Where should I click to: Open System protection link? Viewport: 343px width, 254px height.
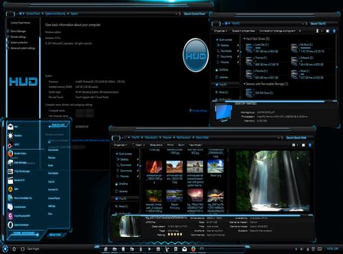pyautogui.click(x=19, y=43)
